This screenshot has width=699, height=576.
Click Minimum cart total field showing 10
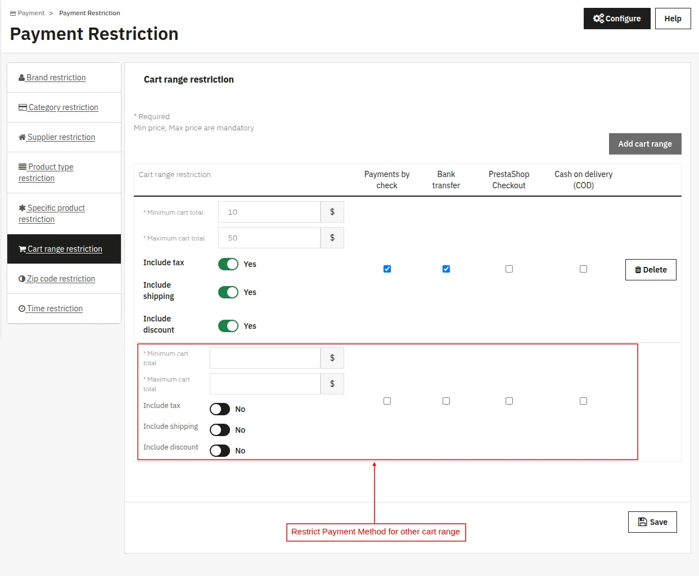[269, 212]
